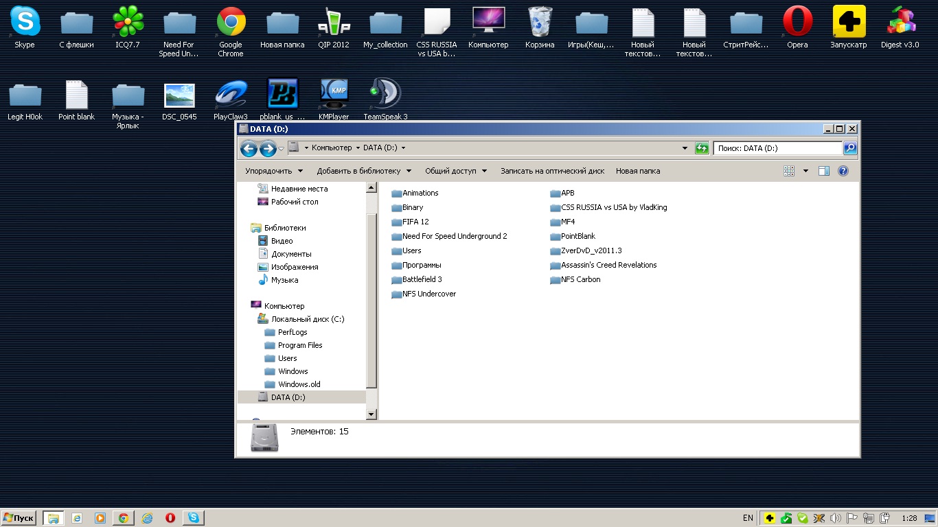
Task: Open the Упорядочить dropdown menu
Action: coord(274,171)
